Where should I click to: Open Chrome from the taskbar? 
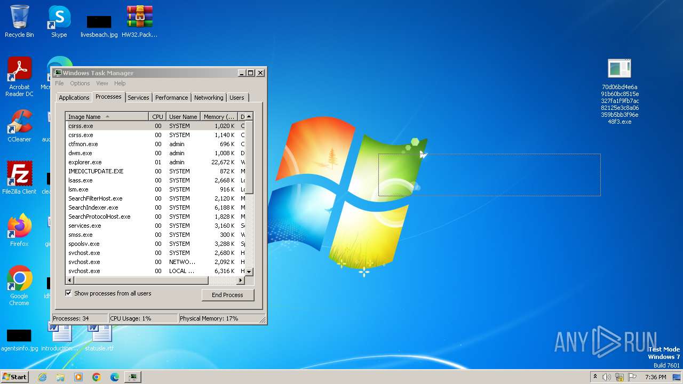(x=97, y=377)
